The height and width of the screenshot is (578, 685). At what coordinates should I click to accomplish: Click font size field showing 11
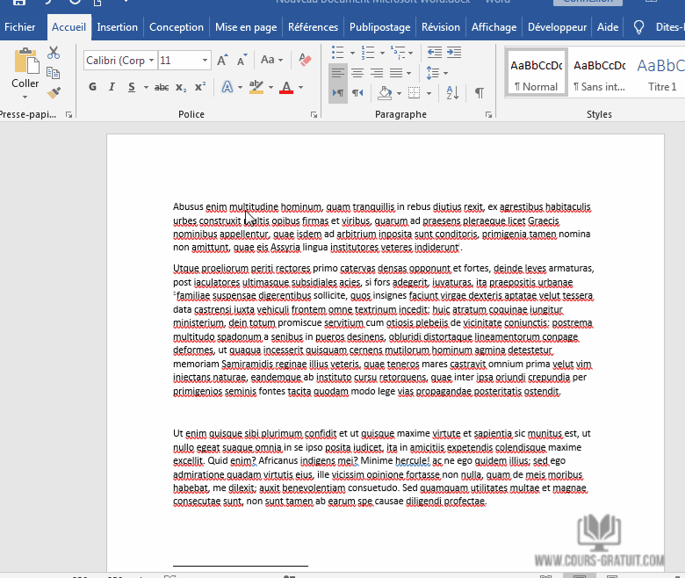click(x=178, y=60)
